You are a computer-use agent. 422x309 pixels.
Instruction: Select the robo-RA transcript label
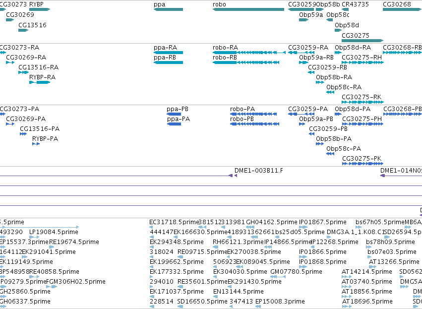click(x=225, y=48)
